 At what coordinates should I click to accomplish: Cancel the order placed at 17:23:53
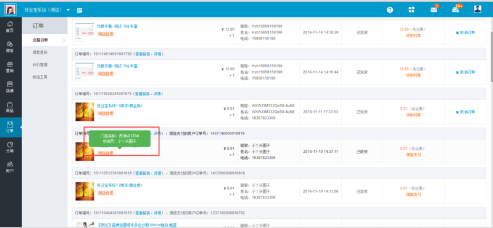[465, 112]
